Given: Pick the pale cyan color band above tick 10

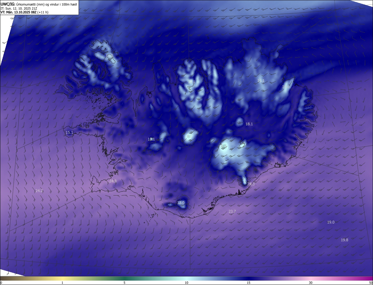Looking at the screenshot, I should click(186, 279).
